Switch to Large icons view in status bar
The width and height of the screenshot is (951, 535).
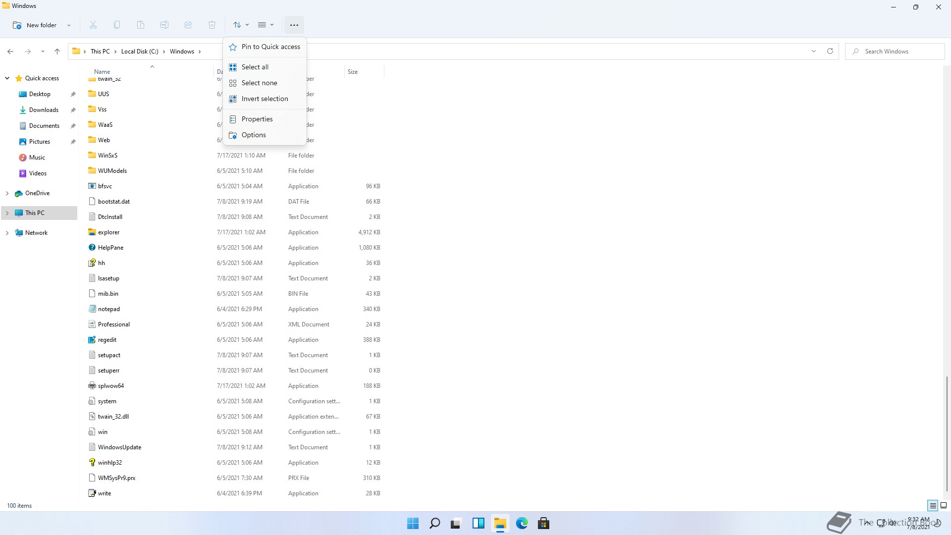(944, 505)
